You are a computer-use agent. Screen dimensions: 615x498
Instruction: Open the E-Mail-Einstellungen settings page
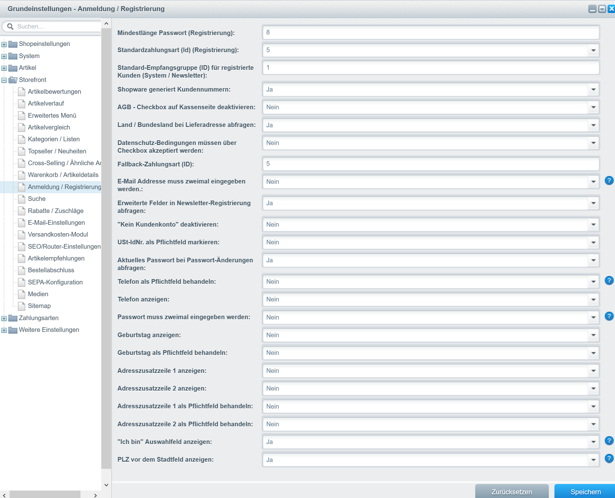[56, 223]
